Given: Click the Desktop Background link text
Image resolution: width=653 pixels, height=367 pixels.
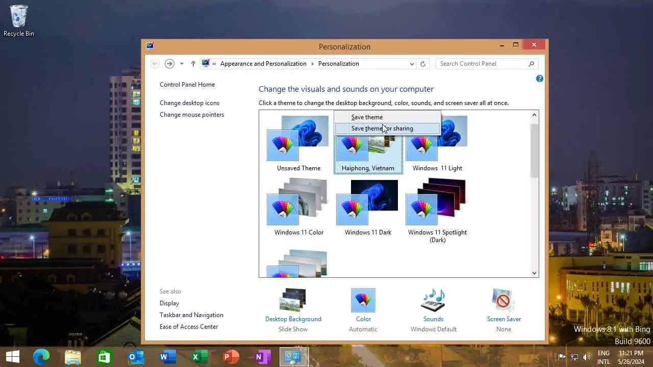Looking at the screenshot, I should pyautogui.click(x=293, y=319).
